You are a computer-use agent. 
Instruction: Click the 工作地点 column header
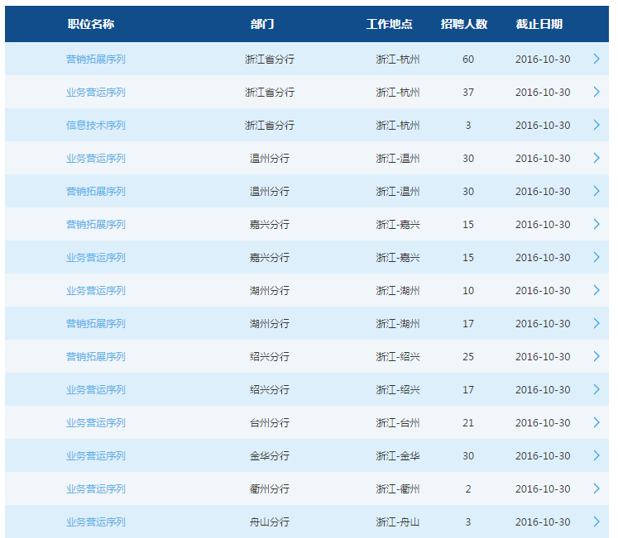click(x=389, y=24)
